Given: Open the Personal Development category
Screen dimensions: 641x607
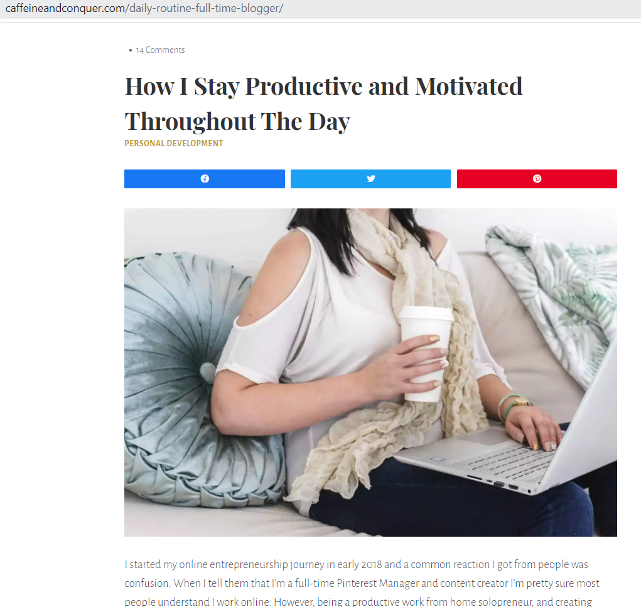Looking at the screenshot, I should tap(174, 144).
